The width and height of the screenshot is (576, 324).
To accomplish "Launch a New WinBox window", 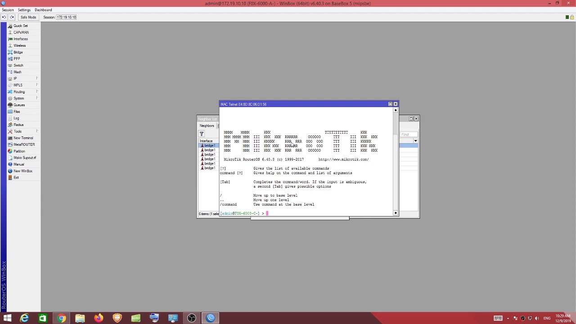I will [22, 171].
